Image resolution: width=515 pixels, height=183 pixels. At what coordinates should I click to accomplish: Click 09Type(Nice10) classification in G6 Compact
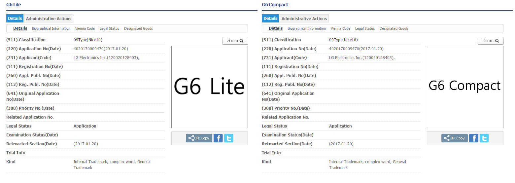pos(343,40)
